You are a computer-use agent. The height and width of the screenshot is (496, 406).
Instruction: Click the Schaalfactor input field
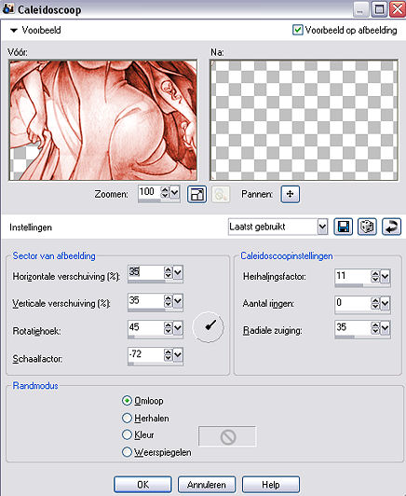point(145,354)
